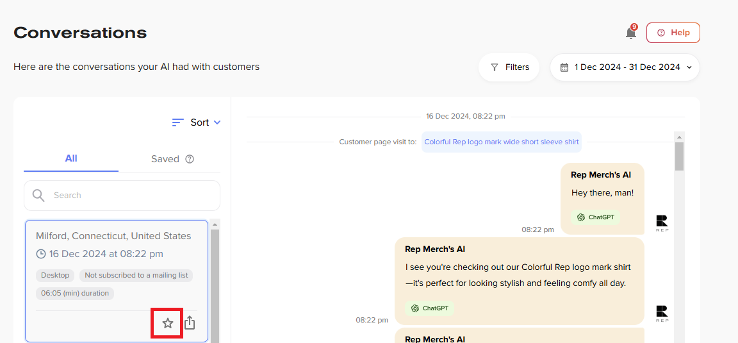Star the Milford conversation to save it
This screenshot has width=738, height=343.
168,323
